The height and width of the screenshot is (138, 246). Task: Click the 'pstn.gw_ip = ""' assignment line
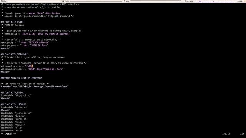click(25, 43)
